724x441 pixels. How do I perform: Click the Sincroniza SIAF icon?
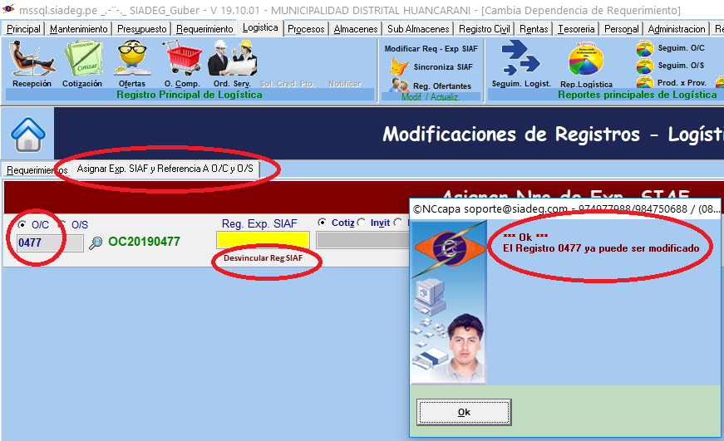point(400,67)
